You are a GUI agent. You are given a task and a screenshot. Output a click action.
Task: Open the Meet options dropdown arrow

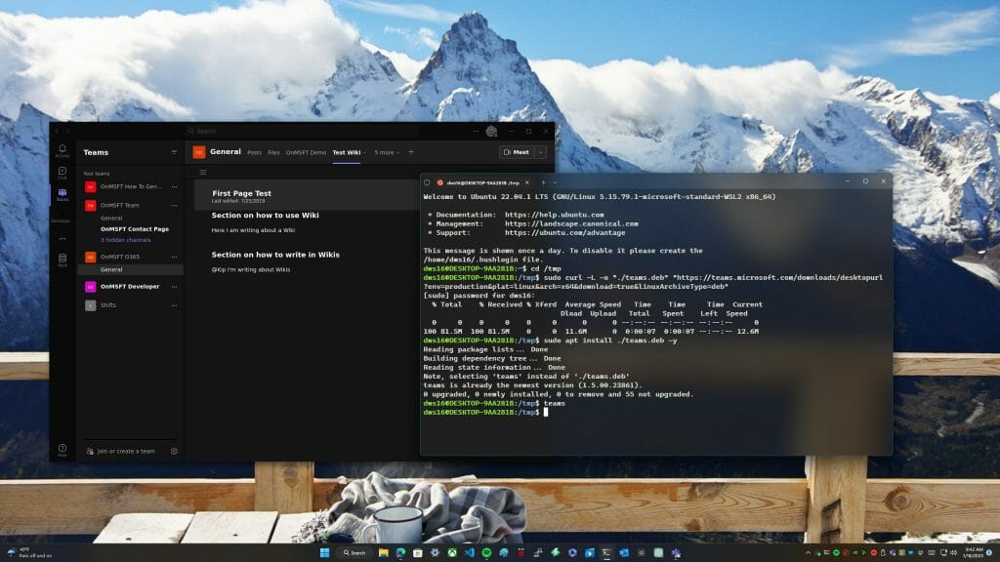pos(541,152)
